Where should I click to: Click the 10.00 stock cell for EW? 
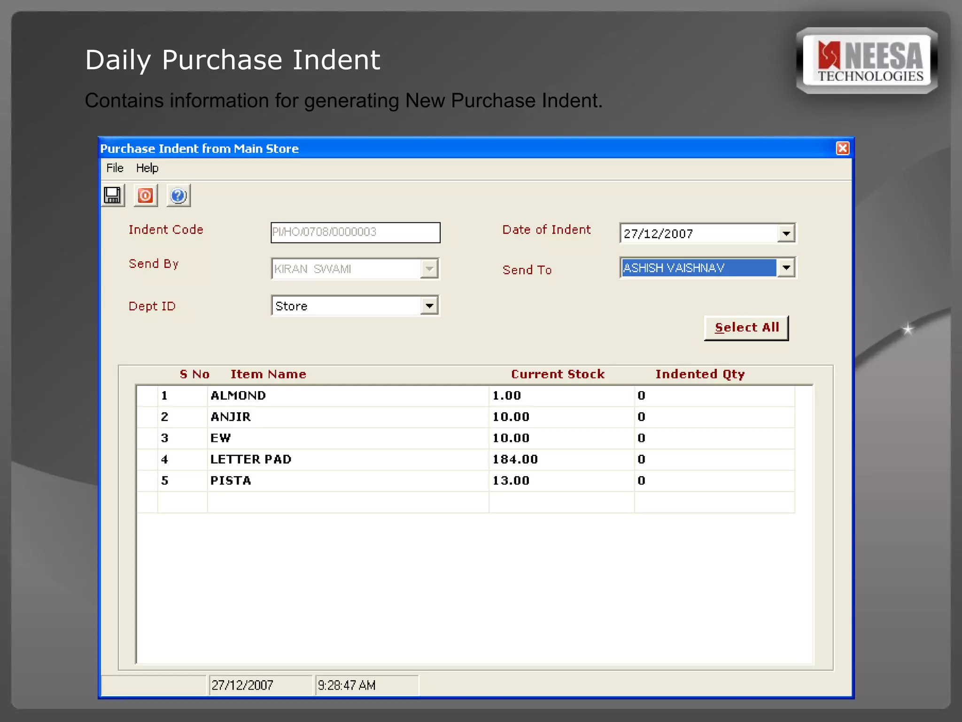point(562,438)
